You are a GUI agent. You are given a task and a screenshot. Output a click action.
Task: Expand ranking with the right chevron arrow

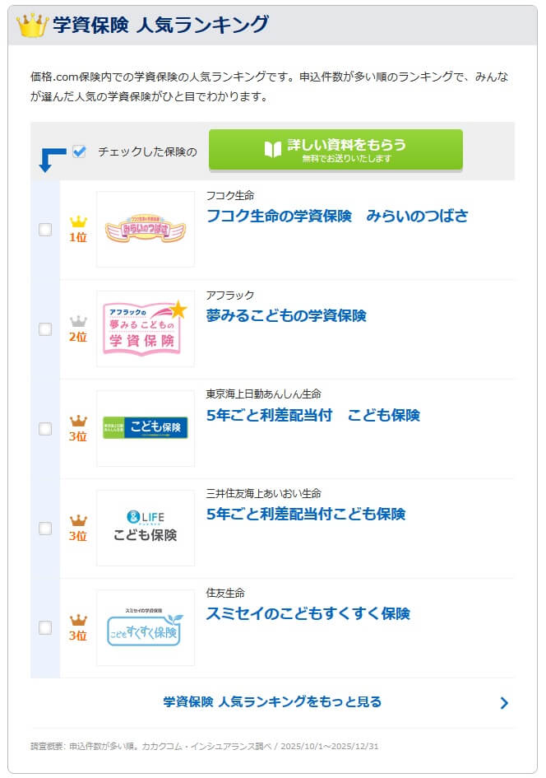click(504, 703)
